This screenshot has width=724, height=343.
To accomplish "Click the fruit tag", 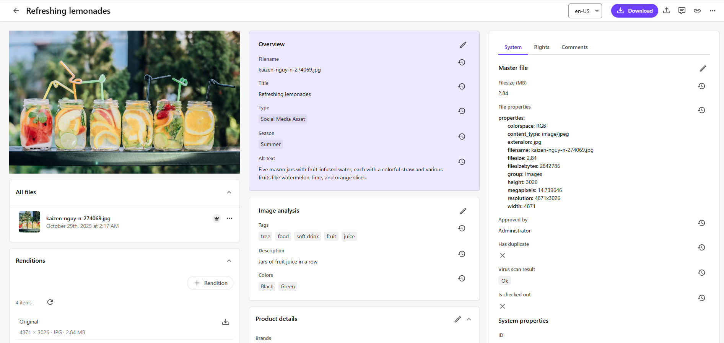I will [x=331, y=236].
